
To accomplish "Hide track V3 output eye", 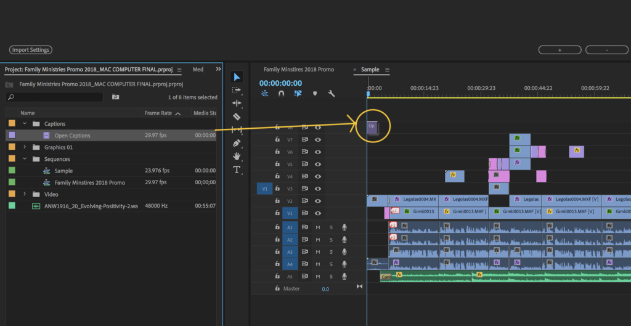I will click(x=318, y=189).
